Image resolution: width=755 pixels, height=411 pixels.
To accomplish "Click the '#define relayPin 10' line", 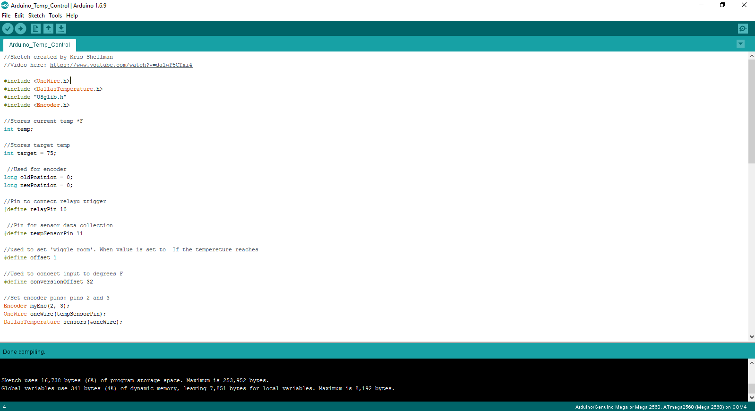I will 35,210.
